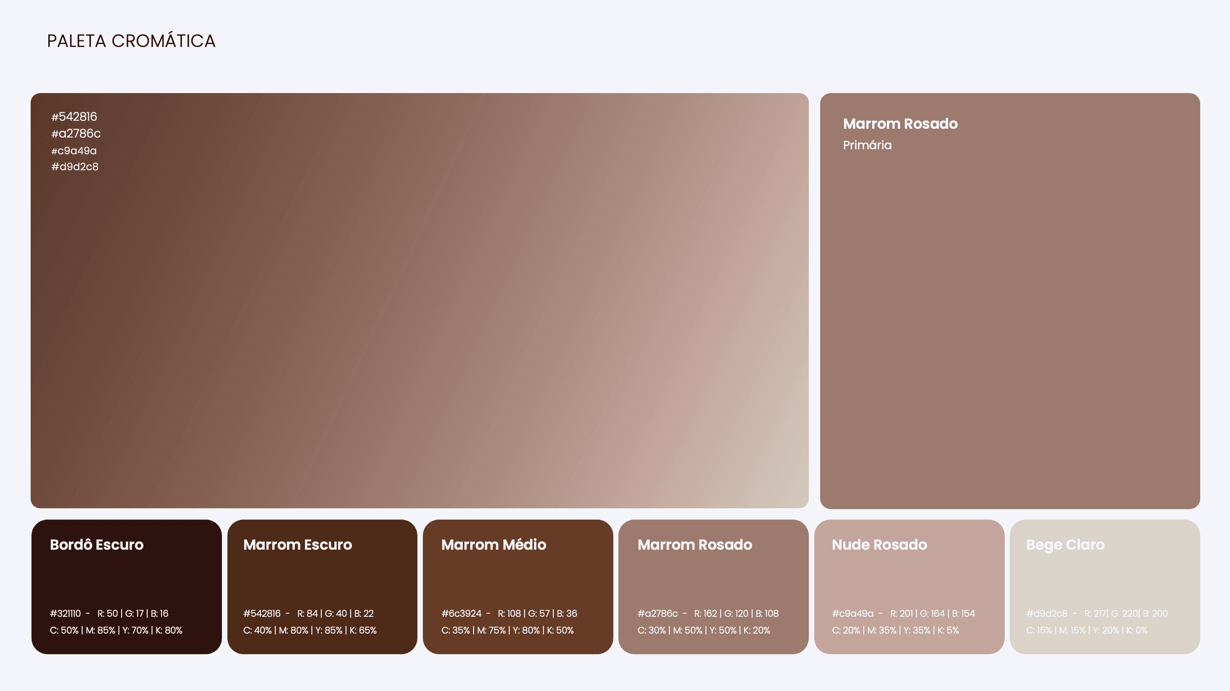1230x691 pixels.
Task: Click Marrom Rosado CMYK values line
Action: (704, 630)
